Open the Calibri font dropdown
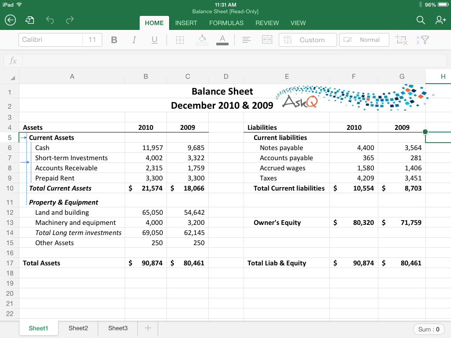The width and height of the screenshot is (451, 338). pyautogui.click(x=50, y=40)
